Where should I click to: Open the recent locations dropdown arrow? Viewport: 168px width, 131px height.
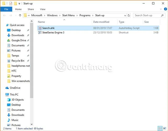pyautogui.click(x=16, y=15)
